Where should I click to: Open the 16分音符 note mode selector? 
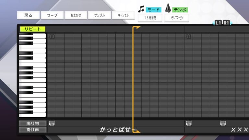(150, 18)
